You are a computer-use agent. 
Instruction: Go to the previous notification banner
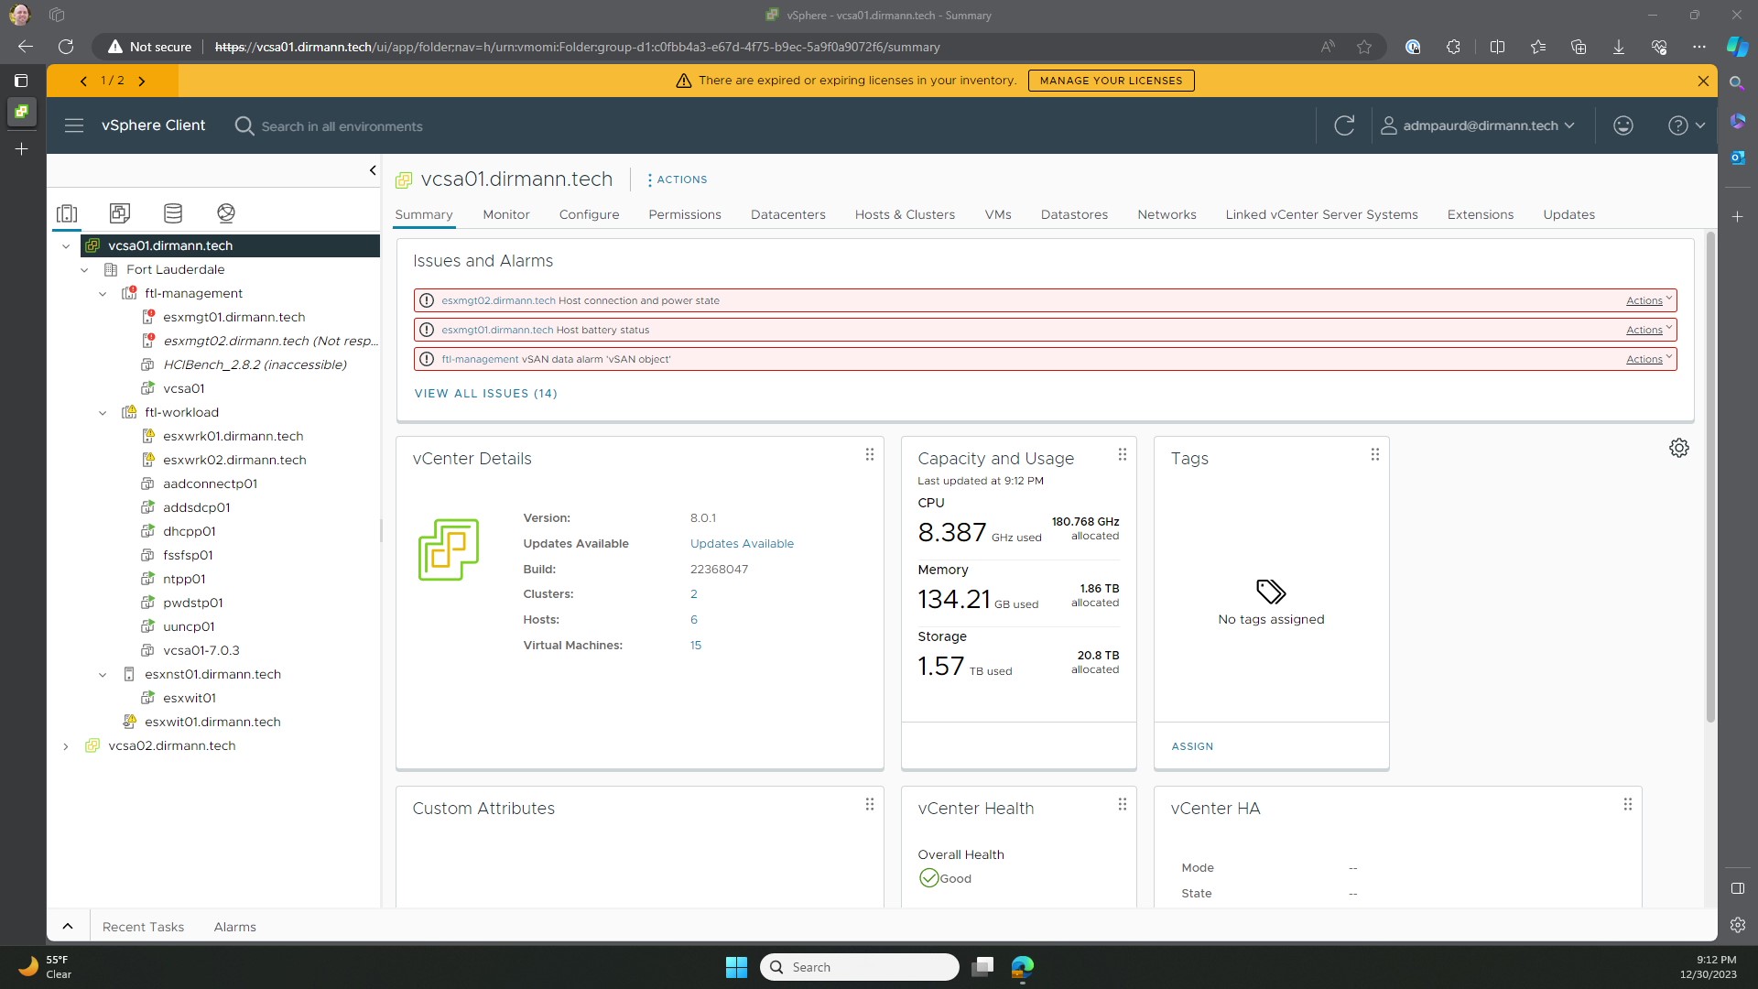click(x=83, y=81)
